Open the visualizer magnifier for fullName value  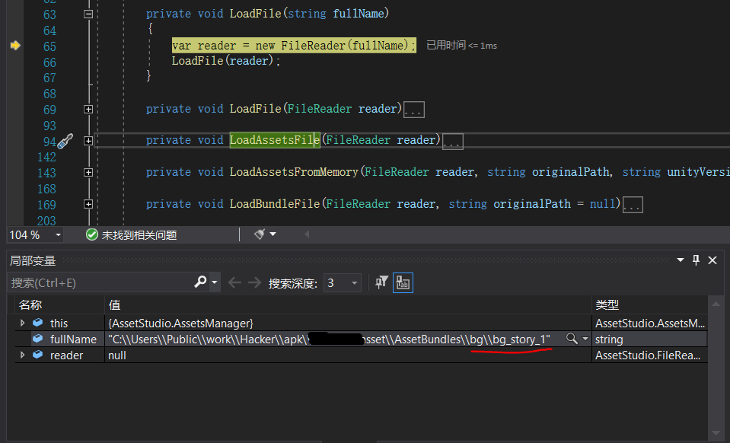pos(571,339)
